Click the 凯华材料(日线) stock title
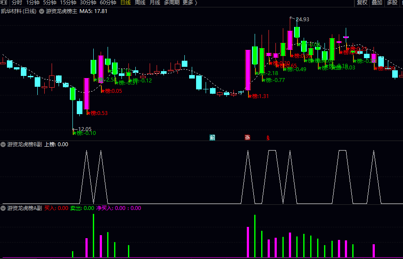The height and width of the screenshot is (259, 403). (x=19, y=11)
